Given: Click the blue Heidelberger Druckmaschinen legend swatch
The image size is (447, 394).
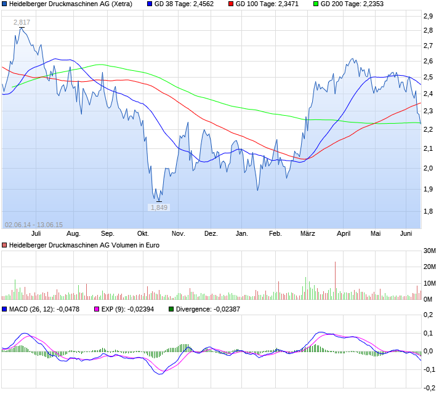Looking at the screenshot, I should [x=4, y=4].
